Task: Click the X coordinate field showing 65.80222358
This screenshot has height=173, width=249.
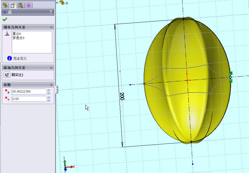Action: point(29,91)
